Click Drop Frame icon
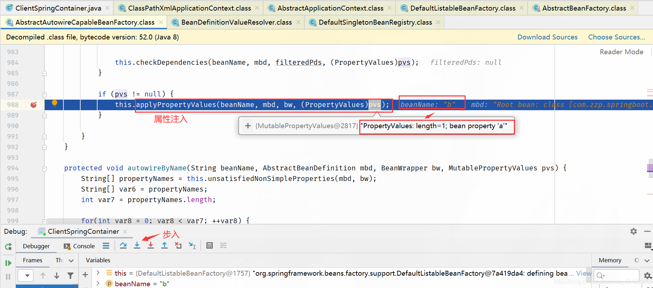The width and height of the screenshot is (653, 288). (178, 245)
